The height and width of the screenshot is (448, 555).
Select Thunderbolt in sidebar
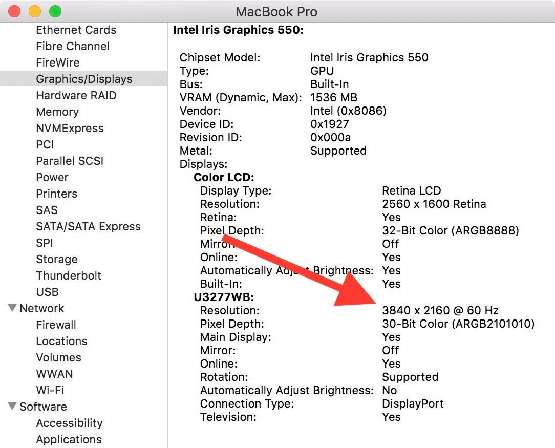click(69, 275)
